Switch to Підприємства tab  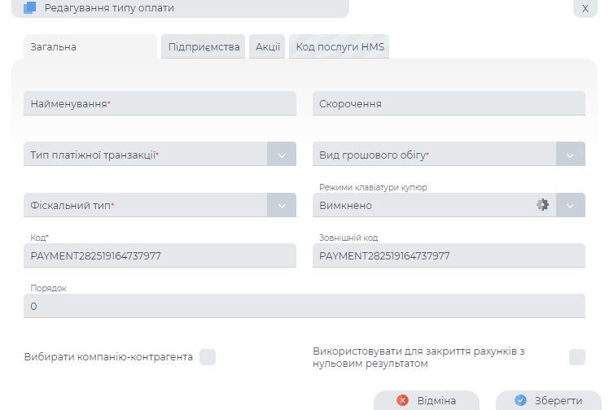(204, 47)
